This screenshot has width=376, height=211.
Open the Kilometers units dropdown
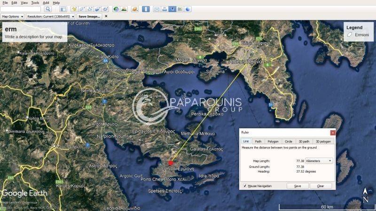click(x=319, y=161)
